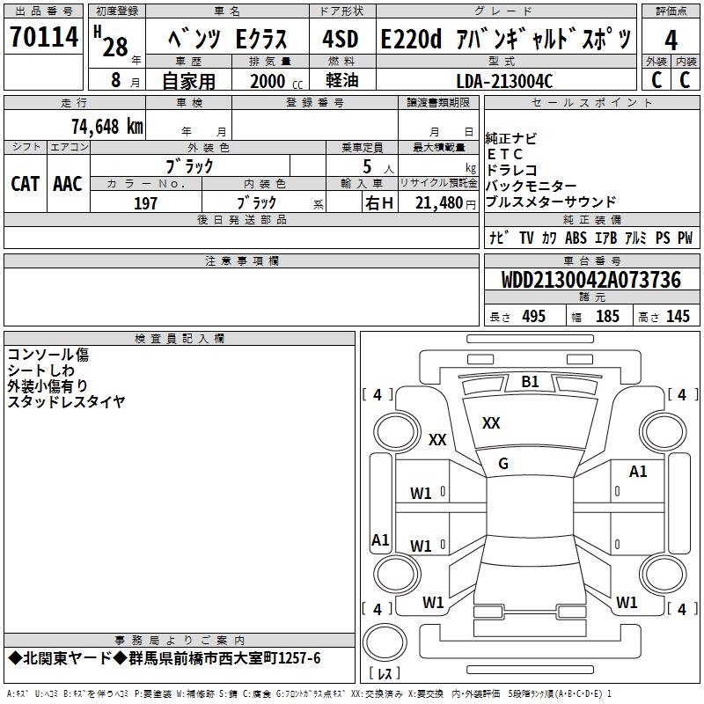
Task: Select the sales point 純正ナビ
Action: tap(511, 138)
